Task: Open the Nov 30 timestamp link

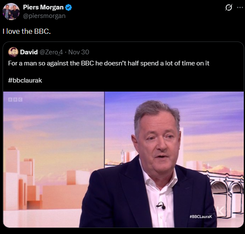Action: tap(79, 52)
